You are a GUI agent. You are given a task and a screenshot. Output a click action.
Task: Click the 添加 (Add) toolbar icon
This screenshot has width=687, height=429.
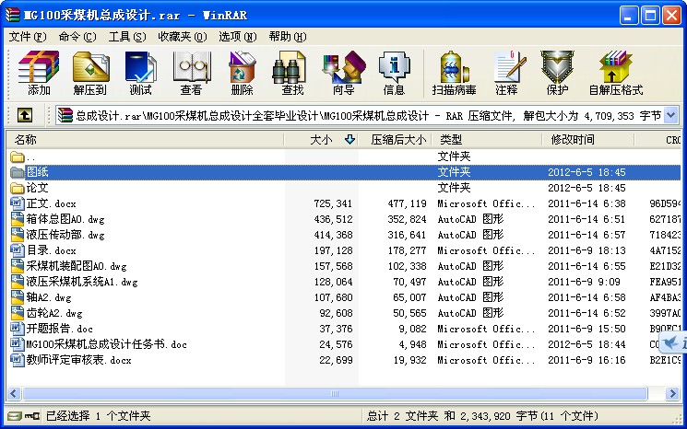39,73
